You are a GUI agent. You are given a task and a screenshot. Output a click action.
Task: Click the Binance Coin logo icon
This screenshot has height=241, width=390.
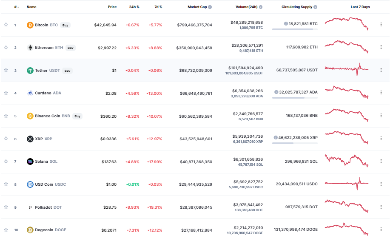pos(30,116)
